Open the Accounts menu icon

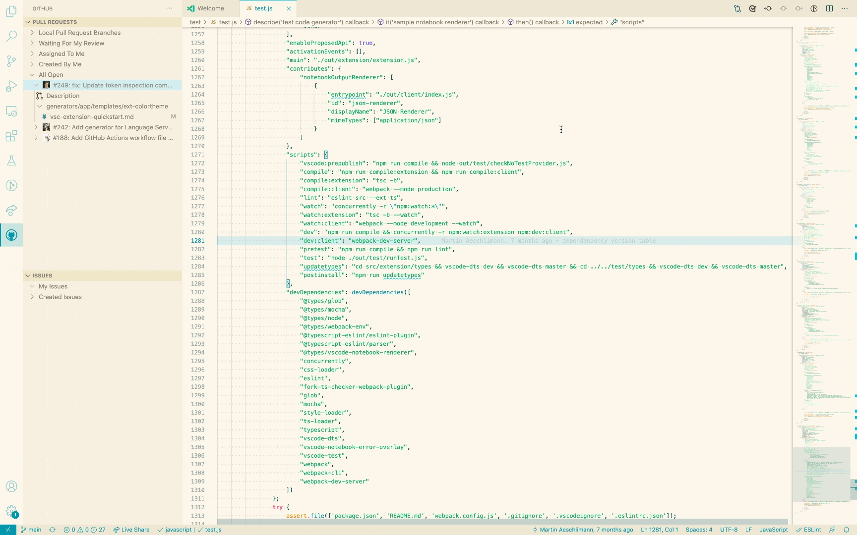(x=11, y=486)
